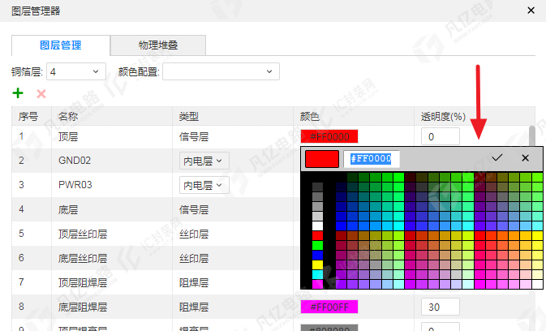Click the 序号 column header
Screen dimensions: 546x331
(x=28, y=116)
